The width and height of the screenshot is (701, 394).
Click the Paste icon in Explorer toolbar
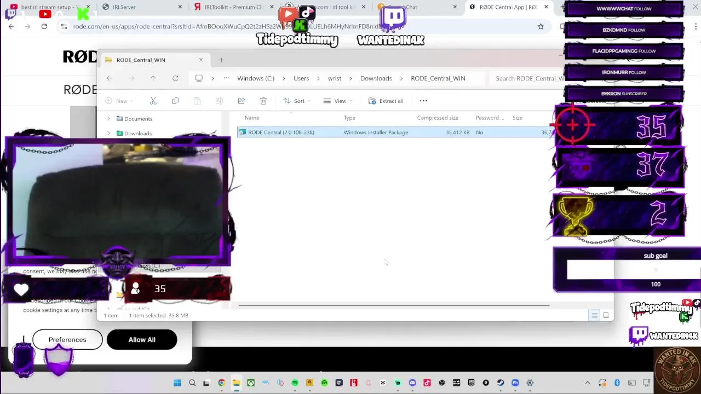[x=197, y=101]
